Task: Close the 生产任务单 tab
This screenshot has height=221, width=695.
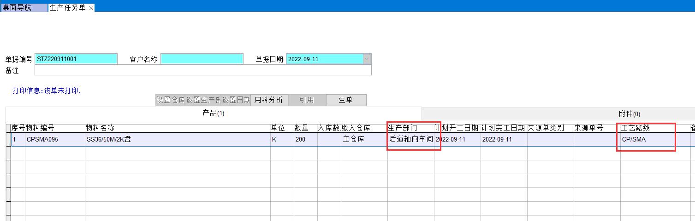Action: coord(91,8)
